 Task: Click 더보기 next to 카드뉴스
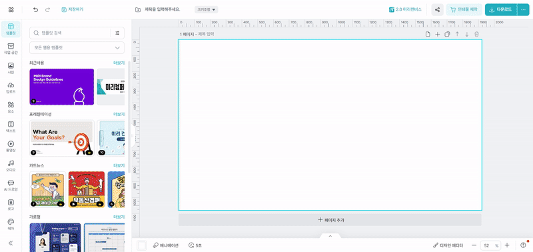119,165
